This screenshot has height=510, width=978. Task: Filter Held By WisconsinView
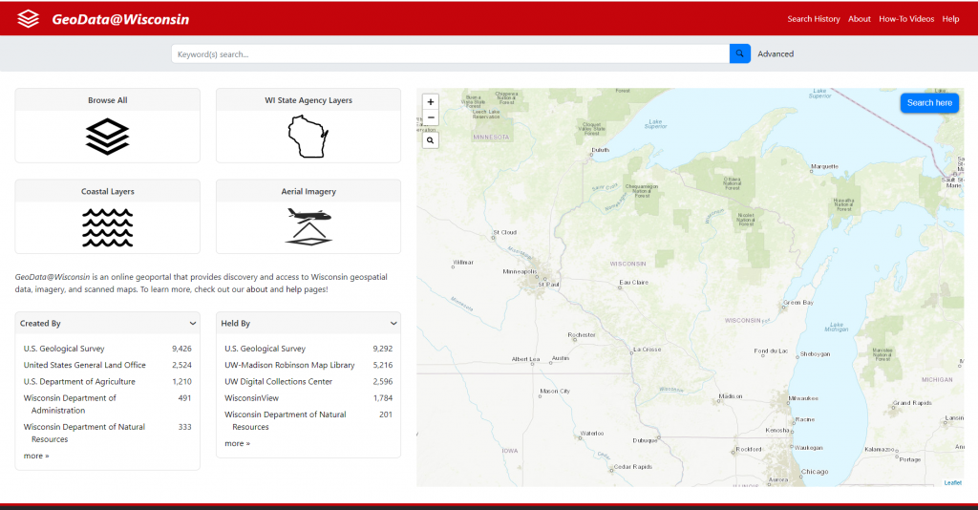[251, 397]
